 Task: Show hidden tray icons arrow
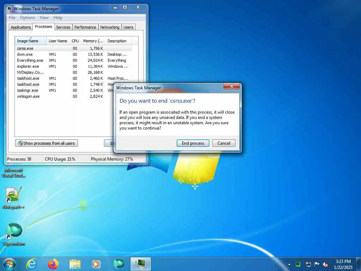pyautogui.click(x=289, y=265)
